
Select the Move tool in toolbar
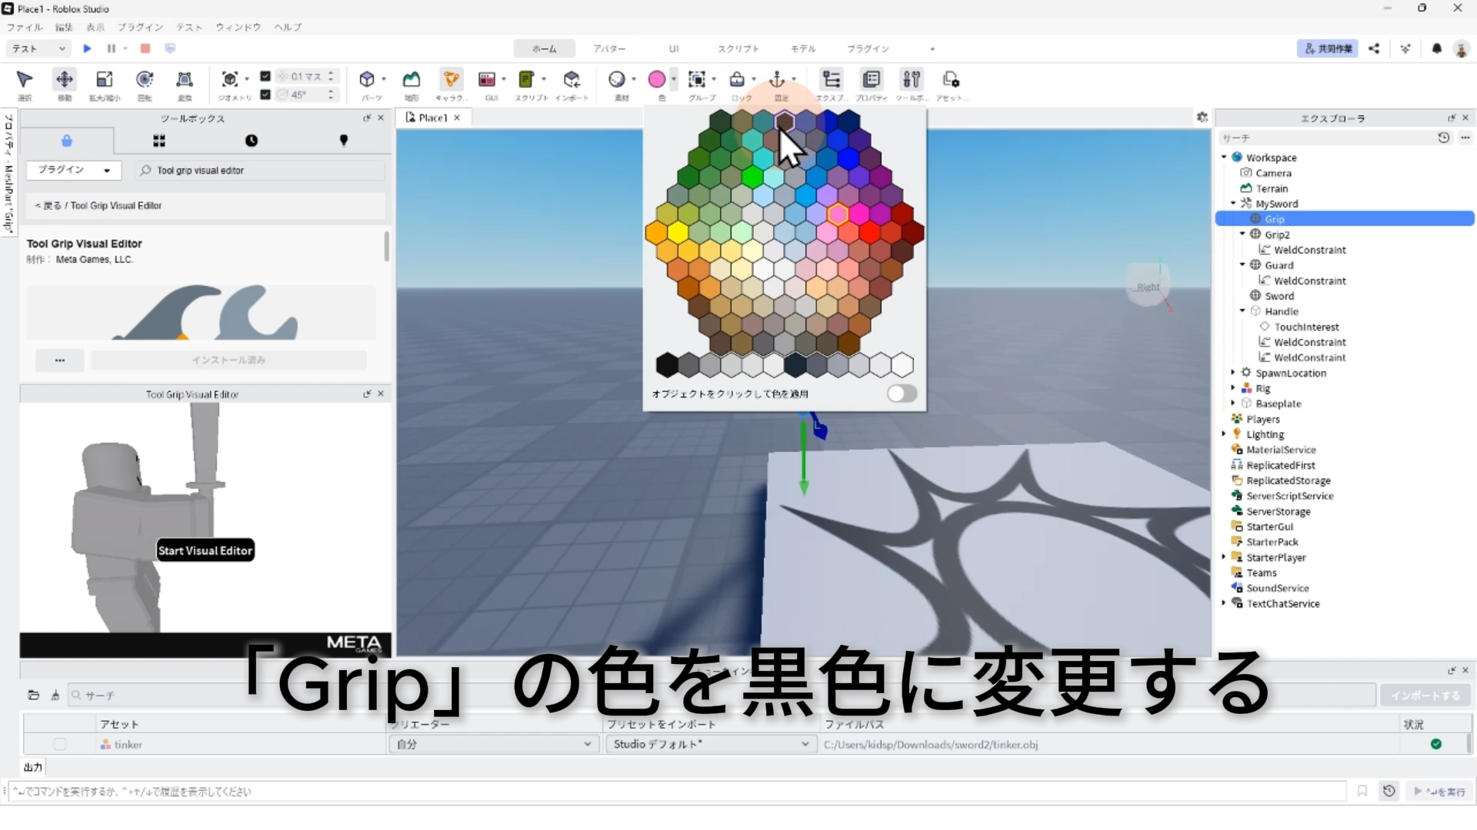pyautogui.click(x=65, y=80)
